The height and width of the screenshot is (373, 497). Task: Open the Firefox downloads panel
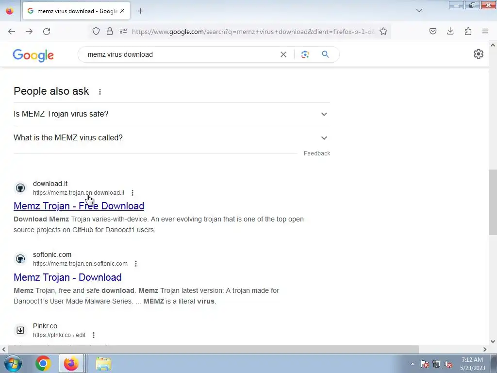(x=450, y=31)
